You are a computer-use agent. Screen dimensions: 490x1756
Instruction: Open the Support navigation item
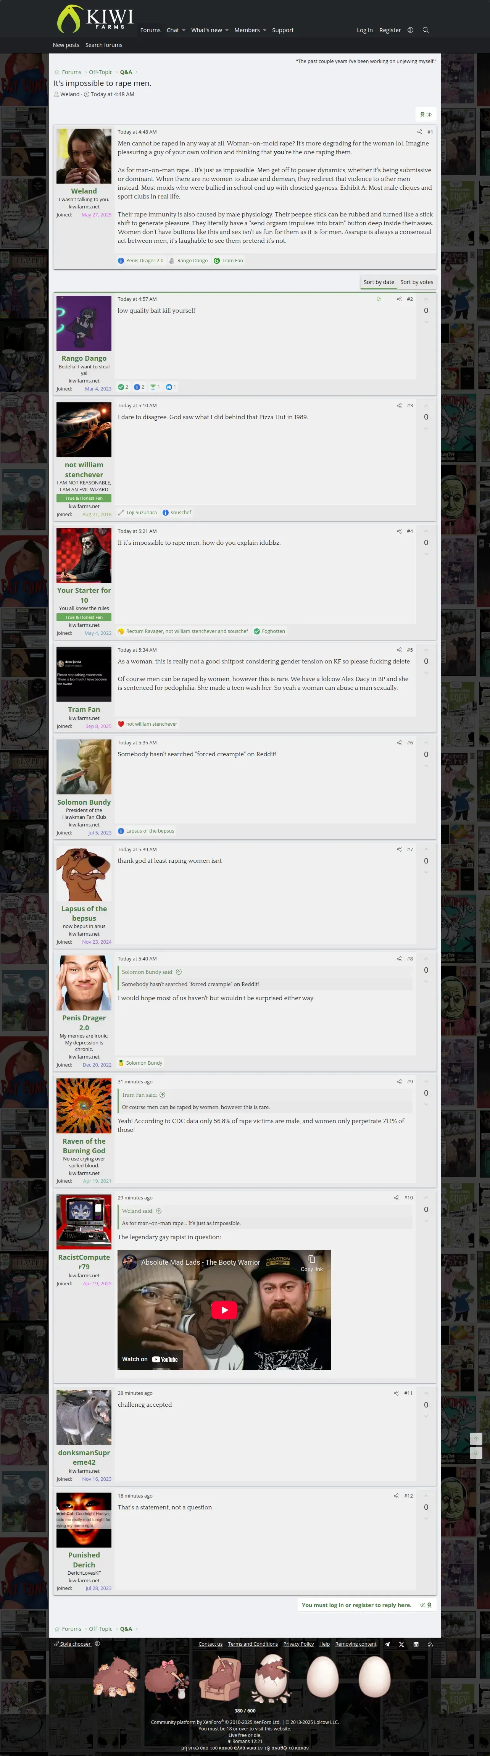(x=283, y=30)
